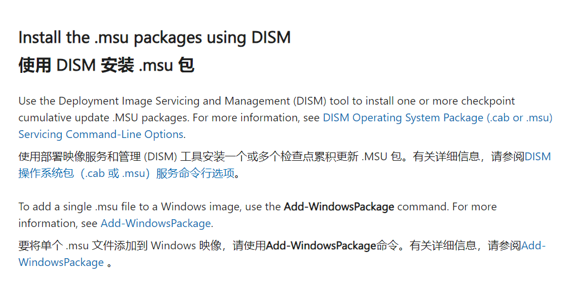Open the Chinese "DISM 操作系统包" link
The image size is (571, 286).
tap(538, 157)
